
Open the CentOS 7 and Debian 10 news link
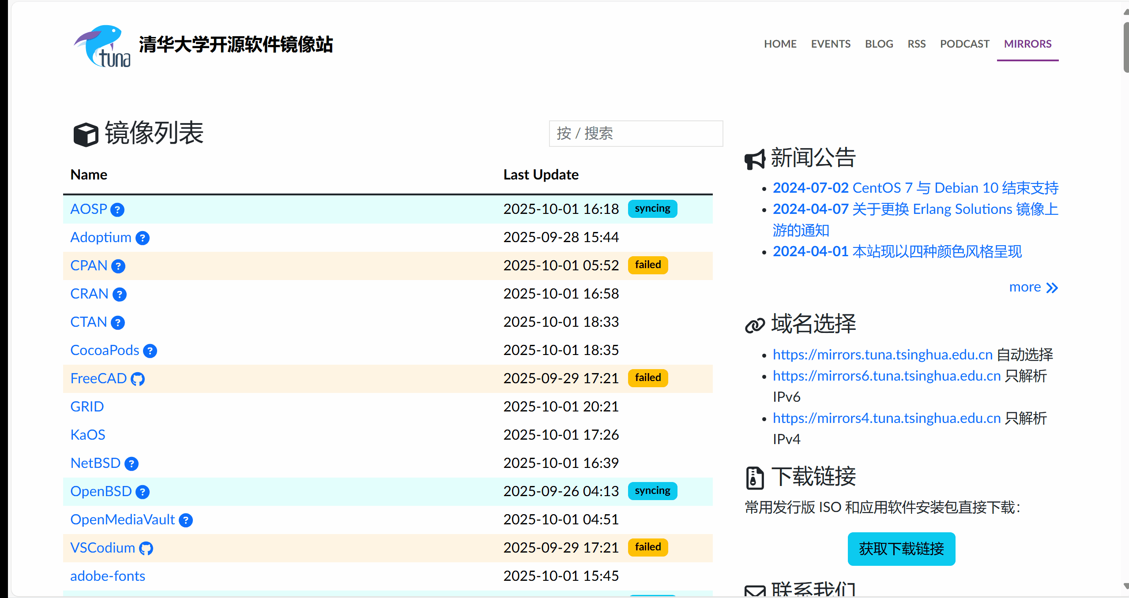(915, 188)
